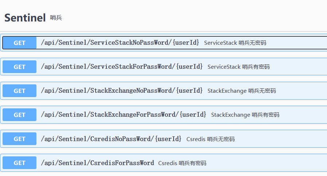
Task: Expand the 'StackExchange 哨兵有密码' operation row
Action: [245, 115]
